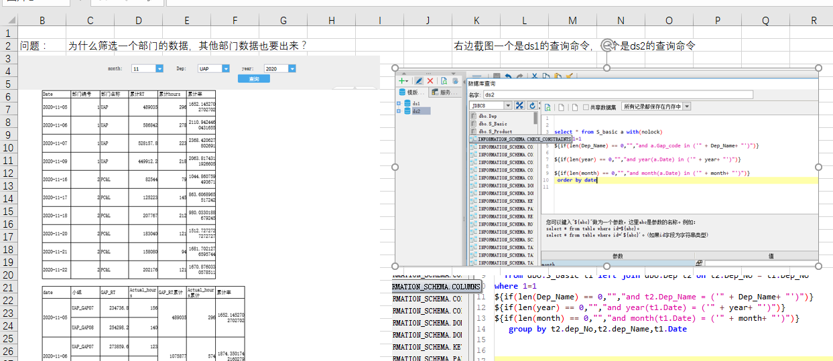Click the dataset preview icon beside the red X

pos(444,80)
